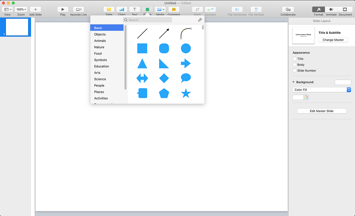Select the Science shape category
The width and height of the screenshot is (355, 216).
click(x=107, y=79)
